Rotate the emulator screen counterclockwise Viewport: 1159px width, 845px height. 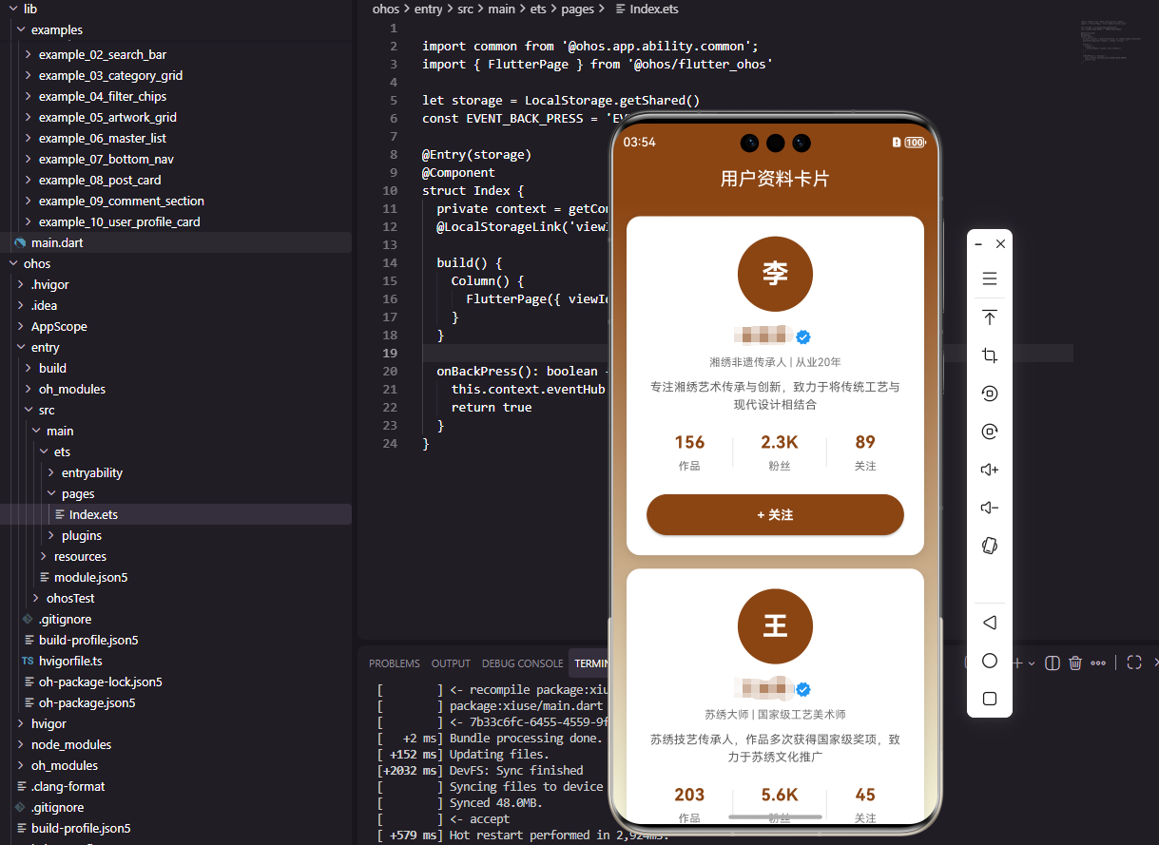pos(990,394)
